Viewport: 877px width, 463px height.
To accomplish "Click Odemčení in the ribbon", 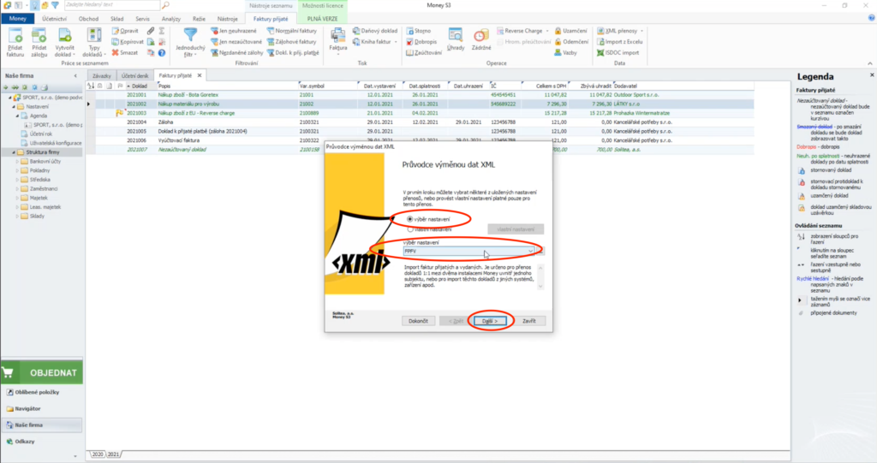I will 571,42.
